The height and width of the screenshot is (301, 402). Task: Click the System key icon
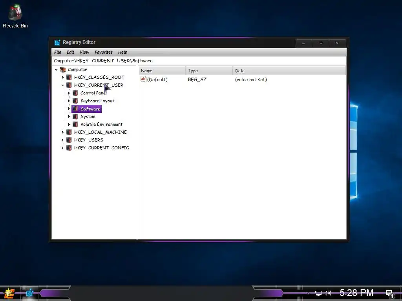[x=75, y=116]
